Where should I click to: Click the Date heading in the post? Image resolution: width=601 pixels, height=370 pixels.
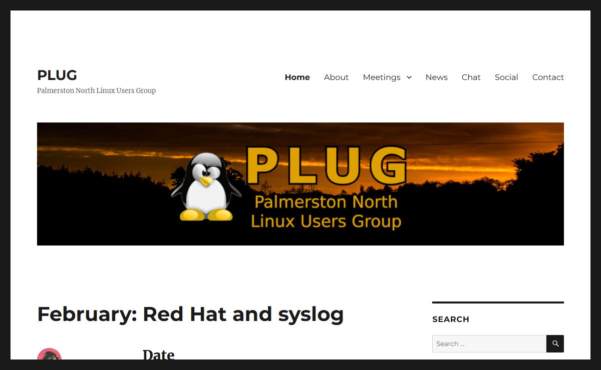pyautogui.click(x=159, y=354)
